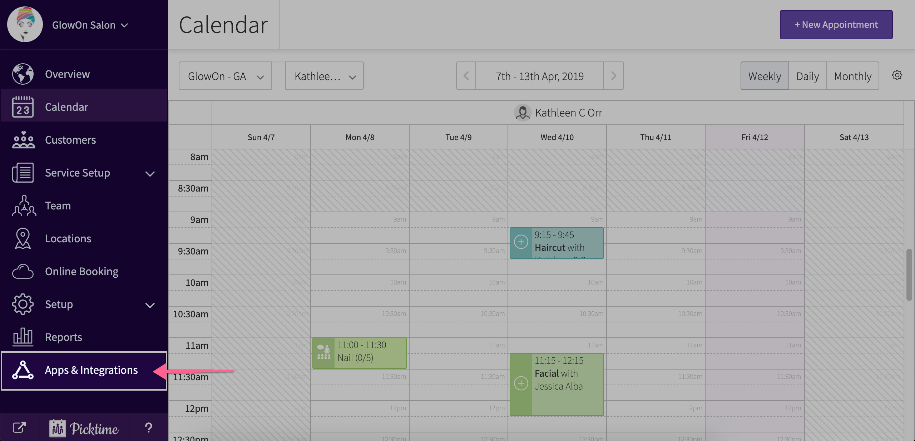Expand the Service Setup submenu
The image size is (915, 441).
(x=150, y=174)
